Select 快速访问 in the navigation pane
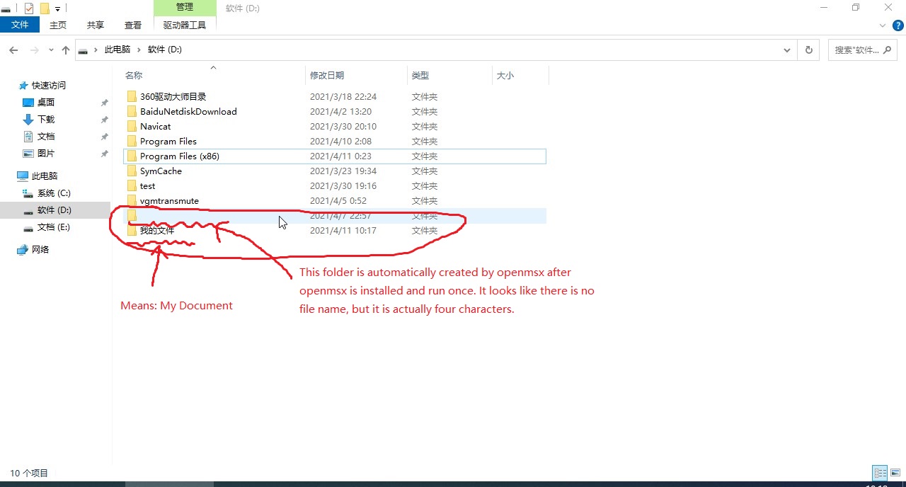Screen dimensions: 906x487 [x=48, y=85]
